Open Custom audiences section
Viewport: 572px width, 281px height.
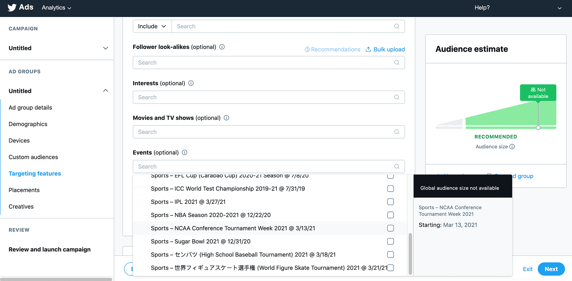click(x=33, y=157)
